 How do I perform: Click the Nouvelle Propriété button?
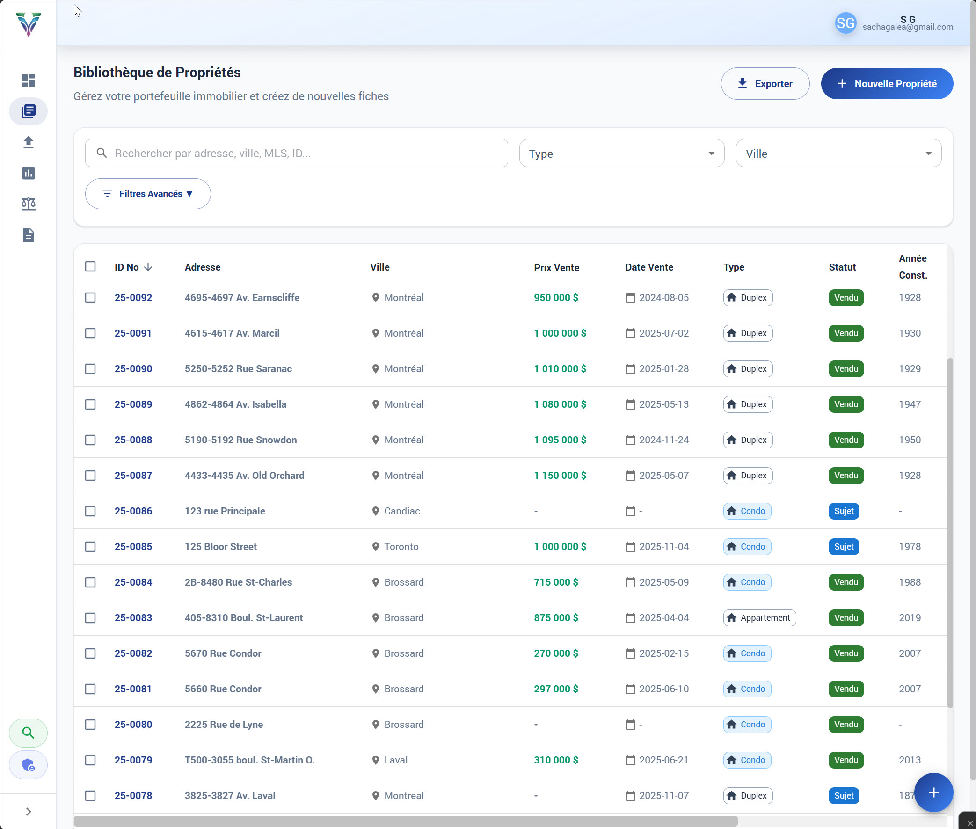[886, 84]
